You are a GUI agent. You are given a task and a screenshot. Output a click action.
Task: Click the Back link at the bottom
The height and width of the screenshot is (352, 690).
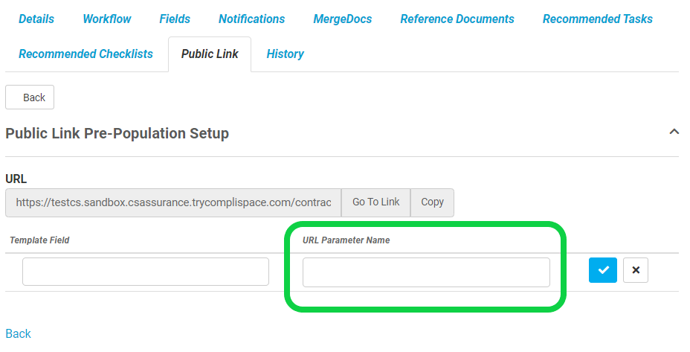[18, 333]
